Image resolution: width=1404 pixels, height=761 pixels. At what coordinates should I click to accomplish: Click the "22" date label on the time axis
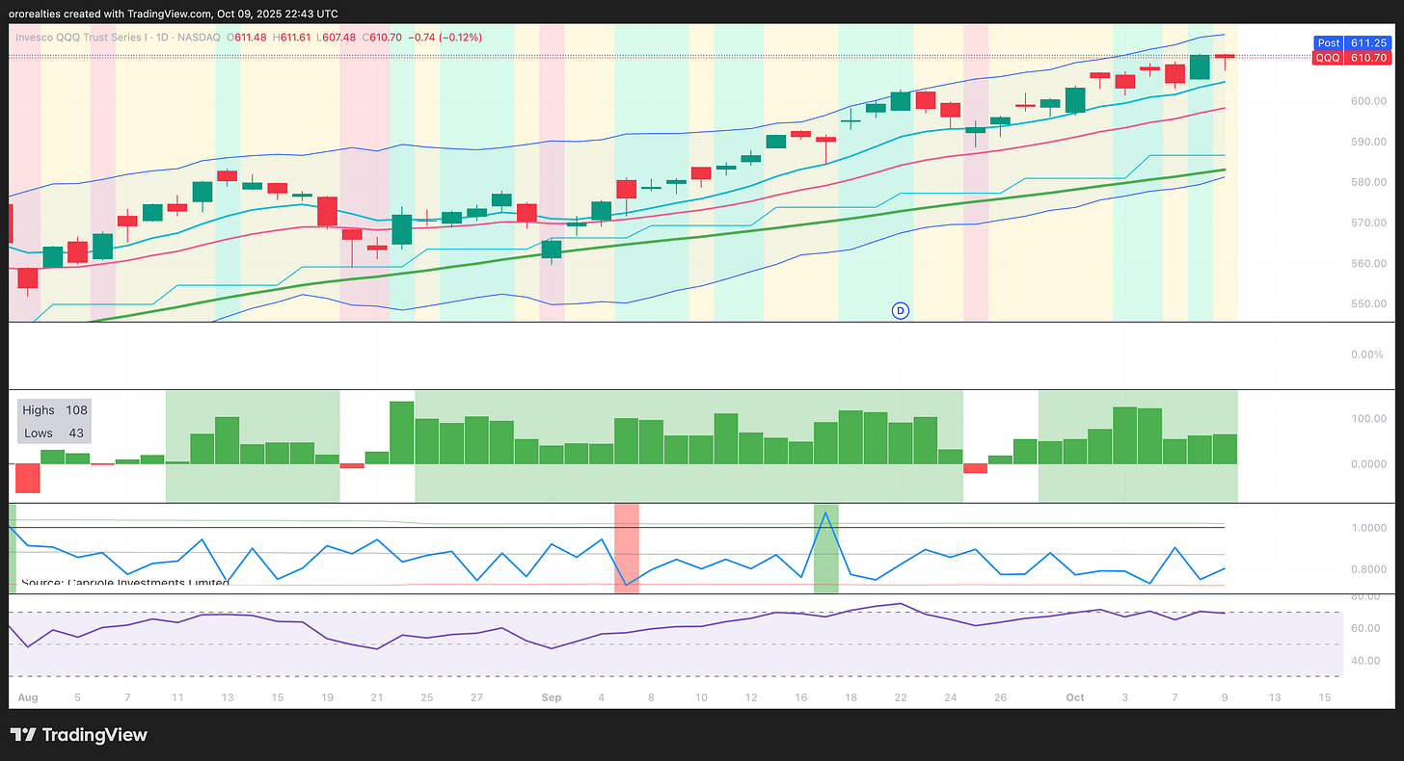(901, 697)
